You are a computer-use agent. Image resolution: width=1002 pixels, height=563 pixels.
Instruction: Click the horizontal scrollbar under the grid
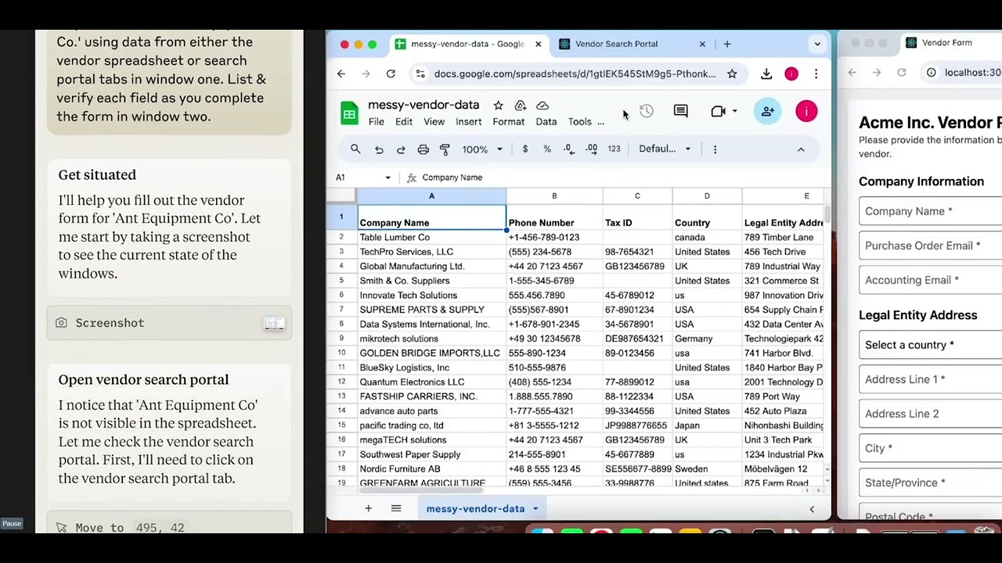click(x=587, y=491)
